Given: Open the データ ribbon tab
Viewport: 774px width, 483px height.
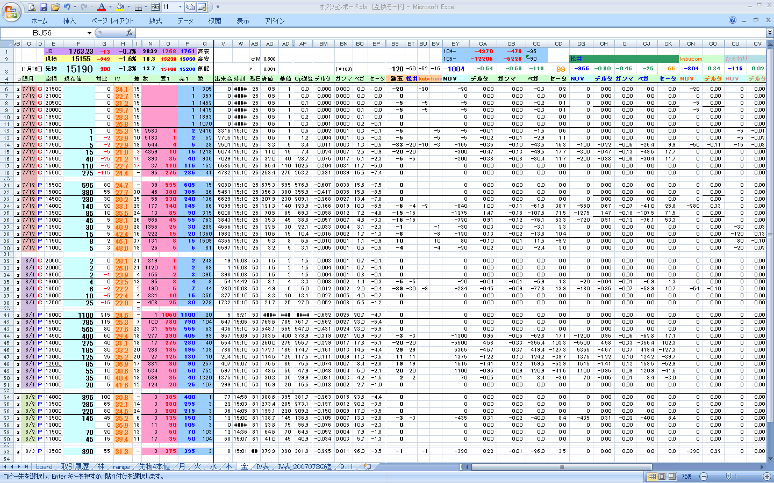Looking at the screenshot, I should click(x=185, y=21).
